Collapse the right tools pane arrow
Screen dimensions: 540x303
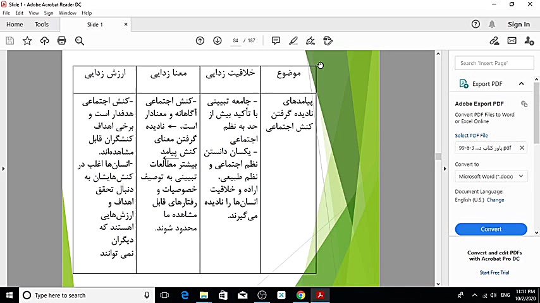tap(445, 169)
